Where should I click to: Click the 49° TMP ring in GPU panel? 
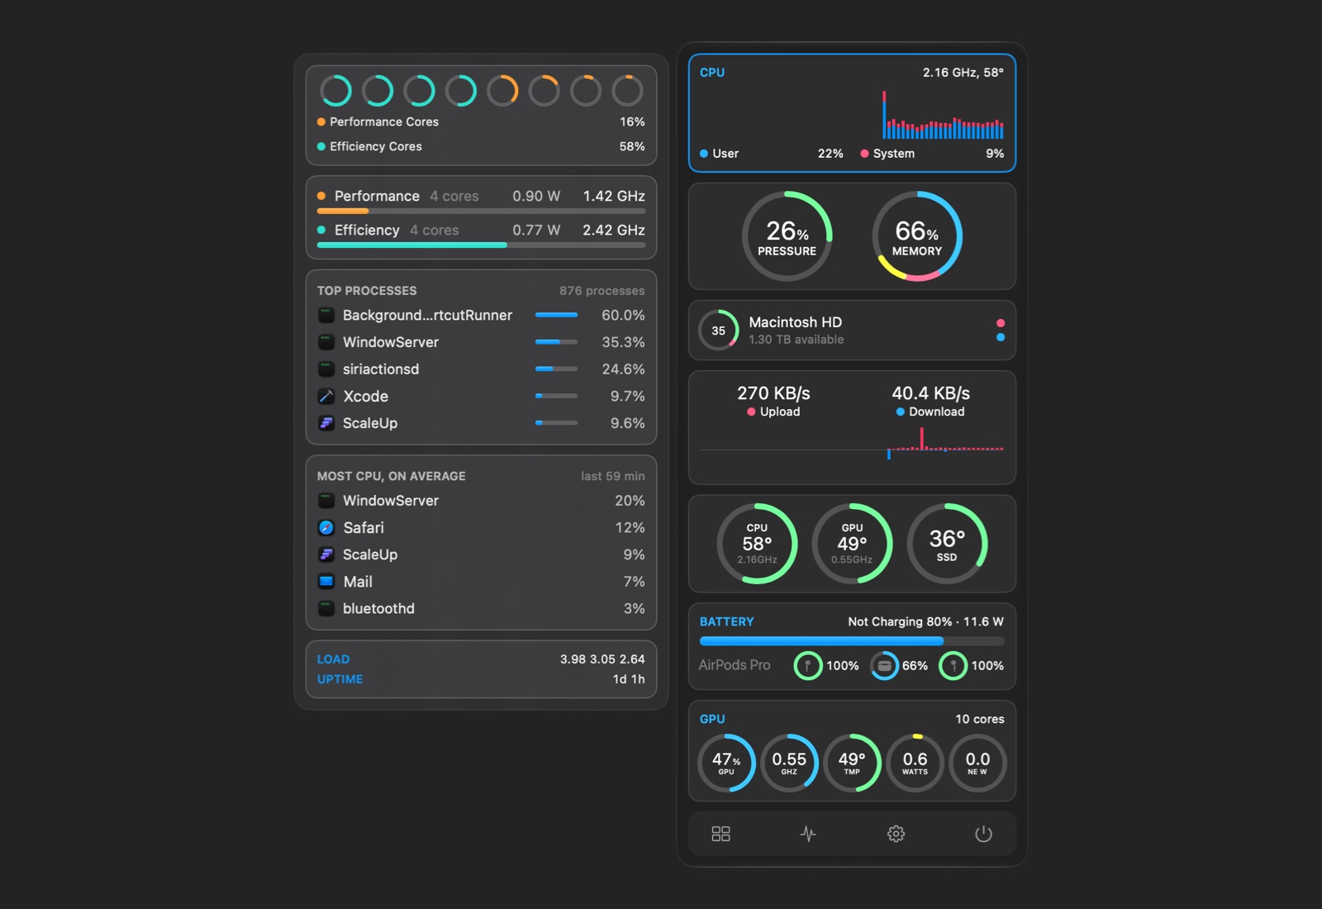(852, 763)
